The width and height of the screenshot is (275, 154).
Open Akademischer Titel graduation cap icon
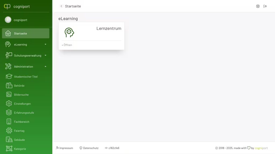9,76
